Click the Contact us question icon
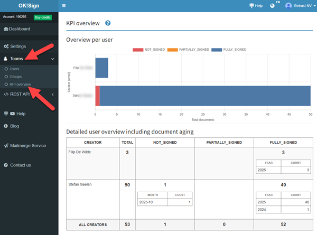The height and width of the screenshot is (235, 317). click(x=6, y=165)
